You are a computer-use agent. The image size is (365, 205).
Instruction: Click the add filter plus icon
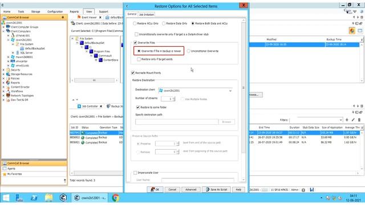(x=347, y=120)
